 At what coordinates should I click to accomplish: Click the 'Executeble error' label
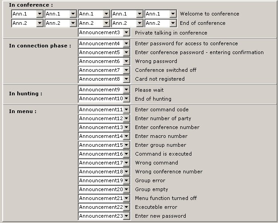tap(156, 207)
